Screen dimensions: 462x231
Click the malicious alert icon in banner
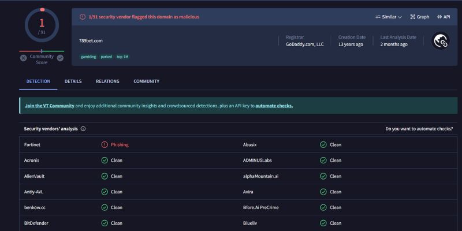pos(83,17)
